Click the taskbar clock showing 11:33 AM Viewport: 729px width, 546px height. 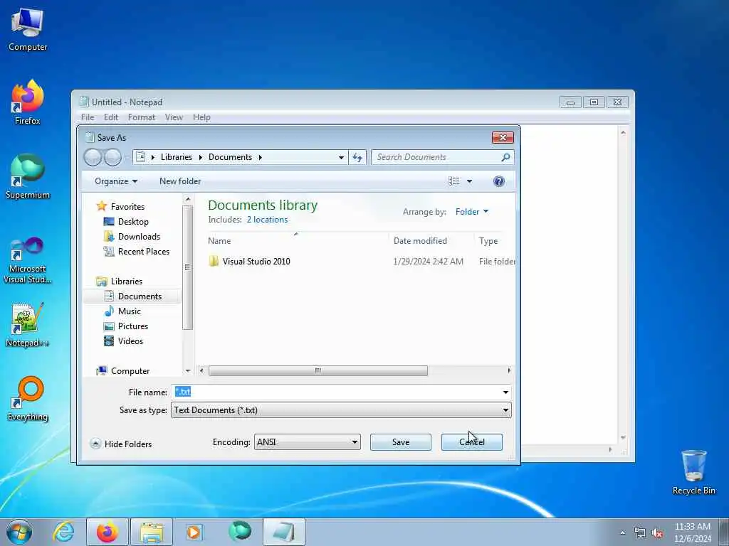point(693,532)
